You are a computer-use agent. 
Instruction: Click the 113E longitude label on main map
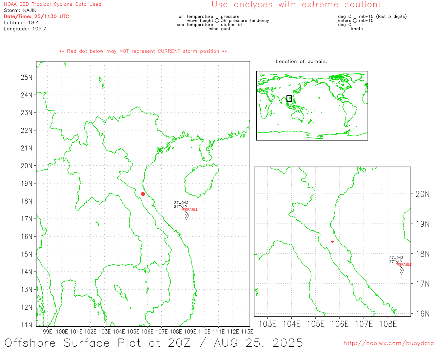(247, 332)
